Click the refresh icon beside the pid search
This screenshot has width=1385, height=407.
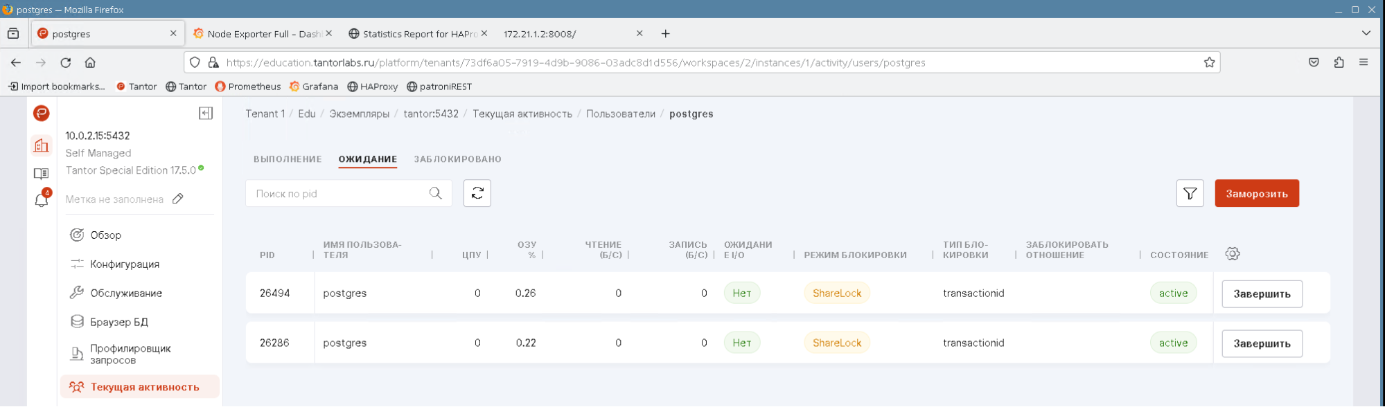coord(477,193)
